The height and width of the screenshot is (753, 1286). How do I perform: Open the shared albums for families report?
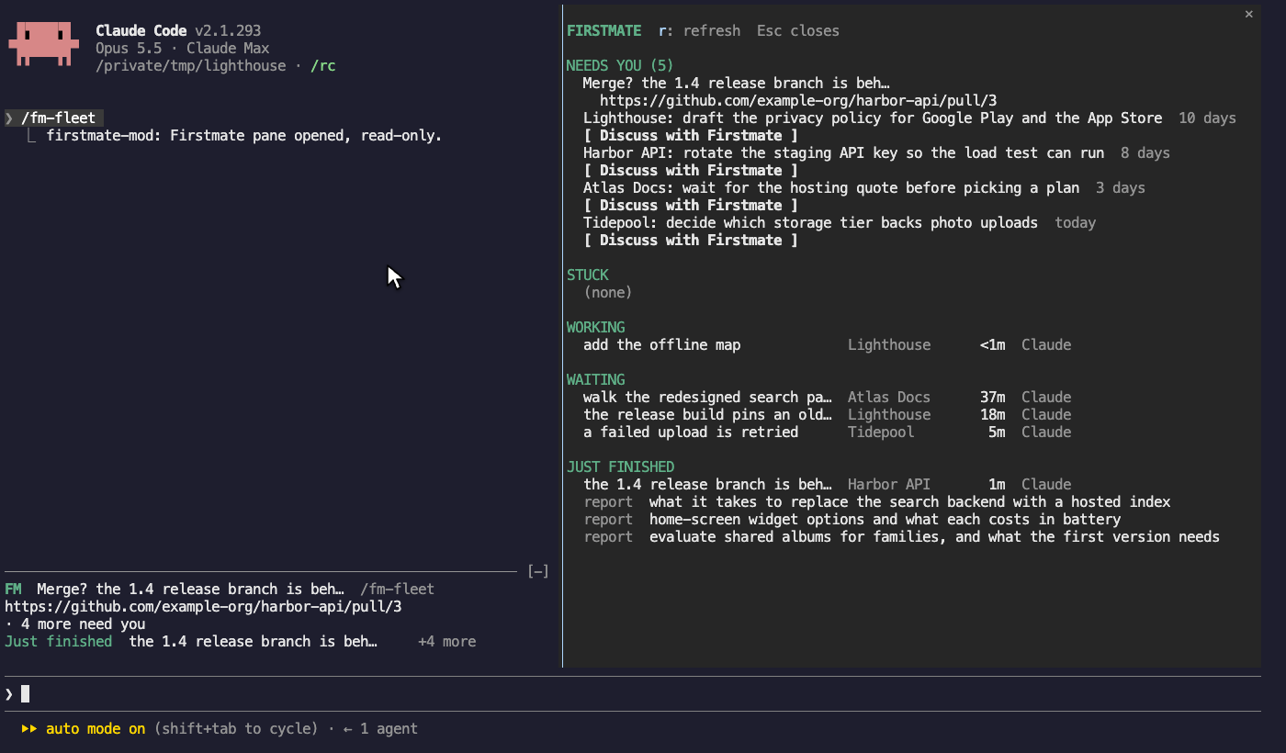(902, 536)
